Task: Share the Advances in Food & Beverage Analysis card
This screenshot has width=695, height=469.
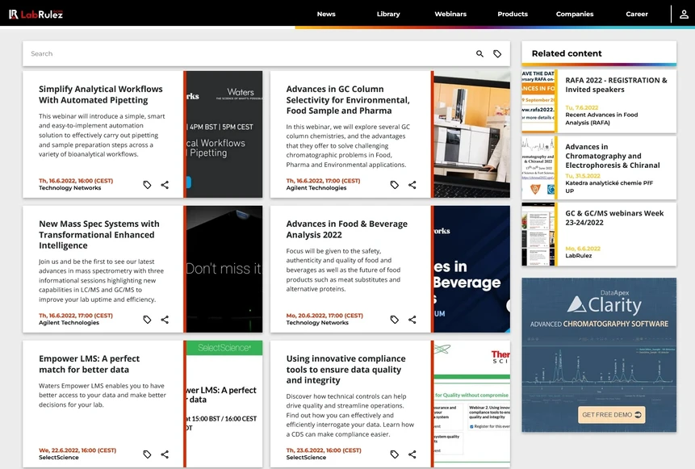Action: (412, 320)
